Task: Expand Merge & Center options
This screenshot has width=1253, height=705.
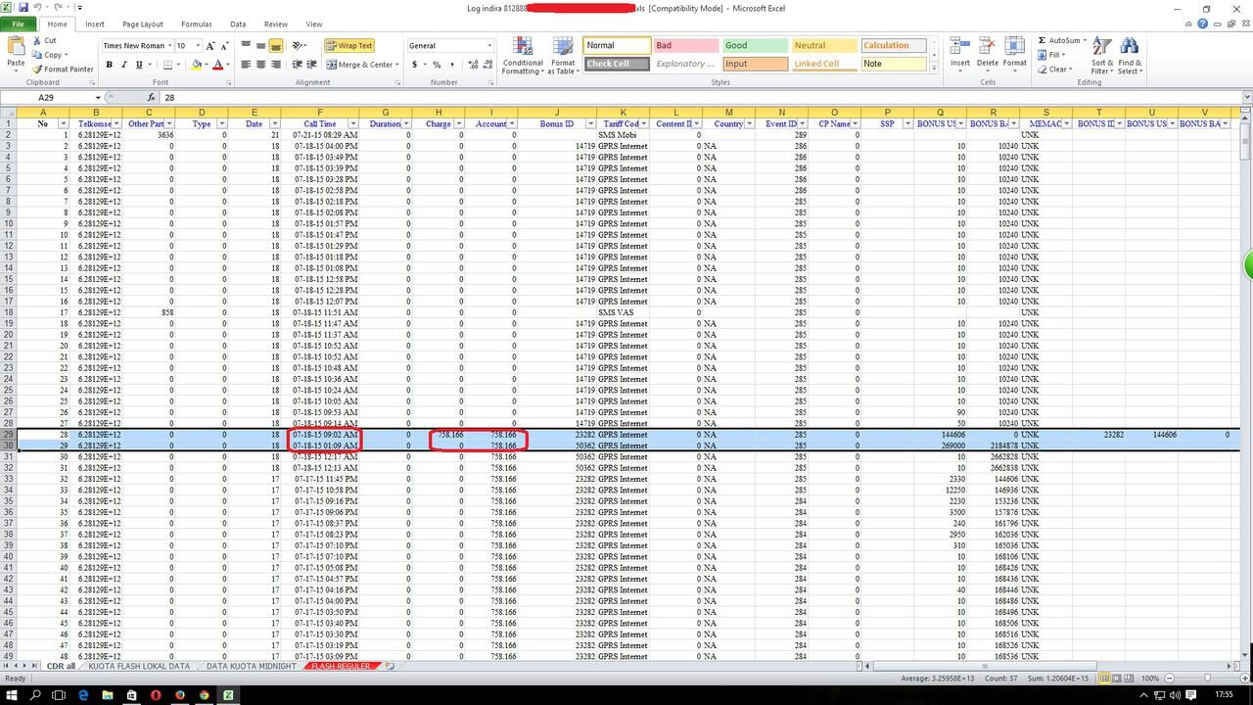Action: pos(397,65)
